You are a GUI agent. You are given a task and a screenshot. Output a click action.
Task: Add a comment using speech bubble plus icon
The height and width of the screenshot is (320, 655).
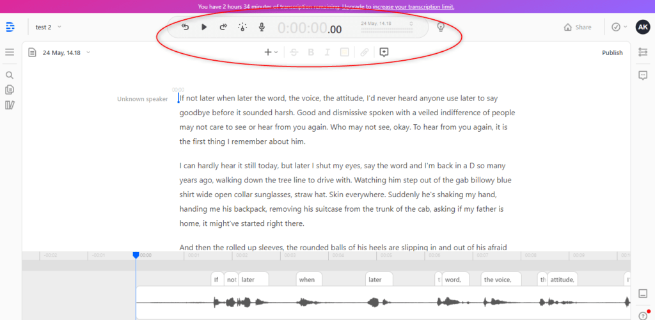click(384, 52)
